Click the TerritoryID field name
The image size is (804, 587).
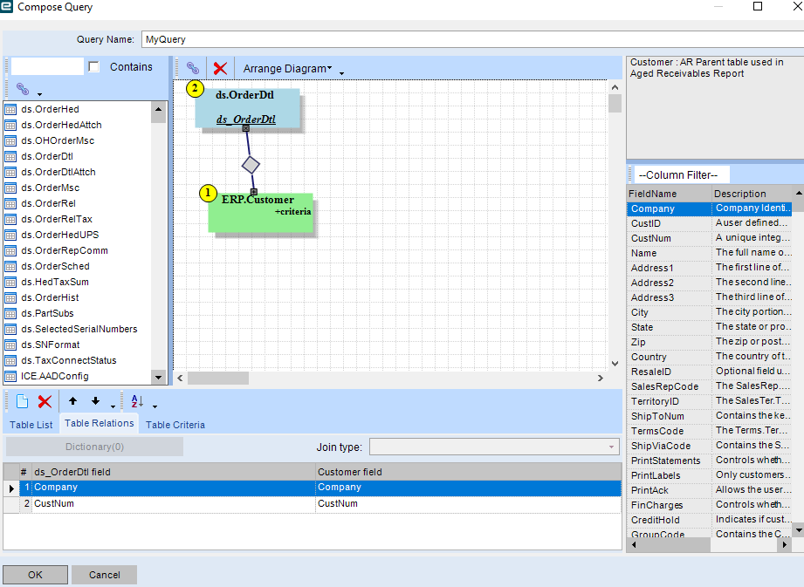655,401
